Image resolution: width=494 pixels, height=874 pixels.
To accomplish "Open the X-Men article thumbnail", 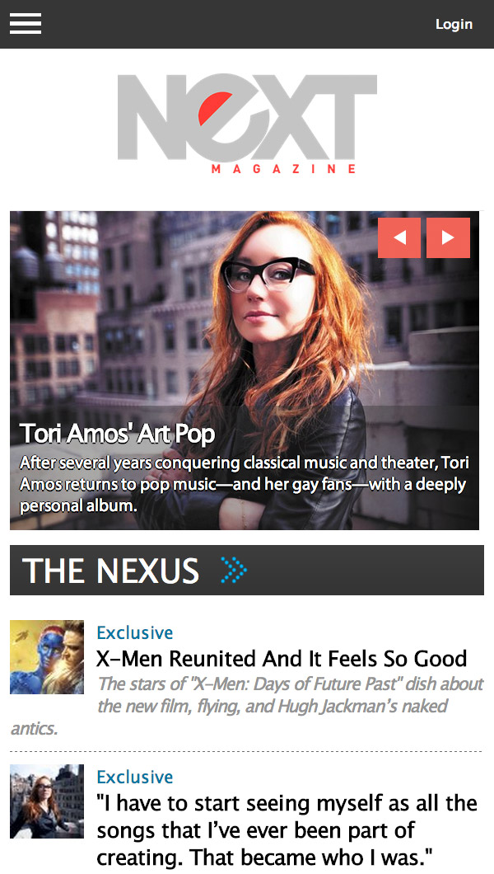I will pos(47,656).
